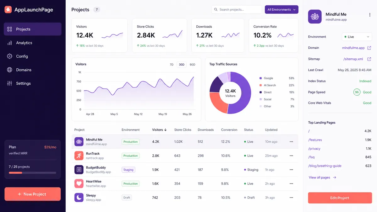Click the HeartWise heart app icon

[79, 183]
